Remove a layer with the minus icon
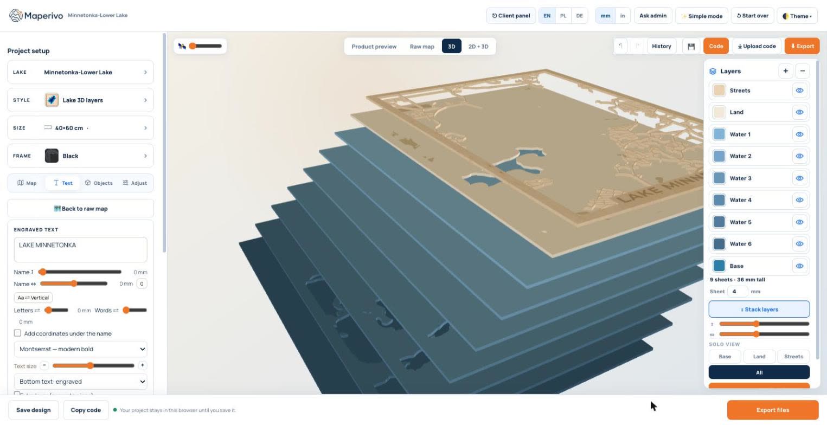827x425 pixels. (802, 71)
